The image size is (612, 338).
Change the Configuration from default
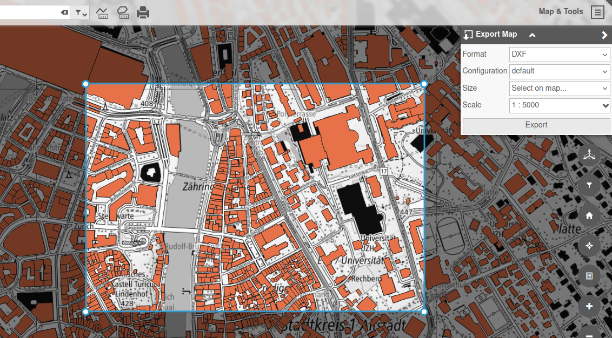[559, 71]
